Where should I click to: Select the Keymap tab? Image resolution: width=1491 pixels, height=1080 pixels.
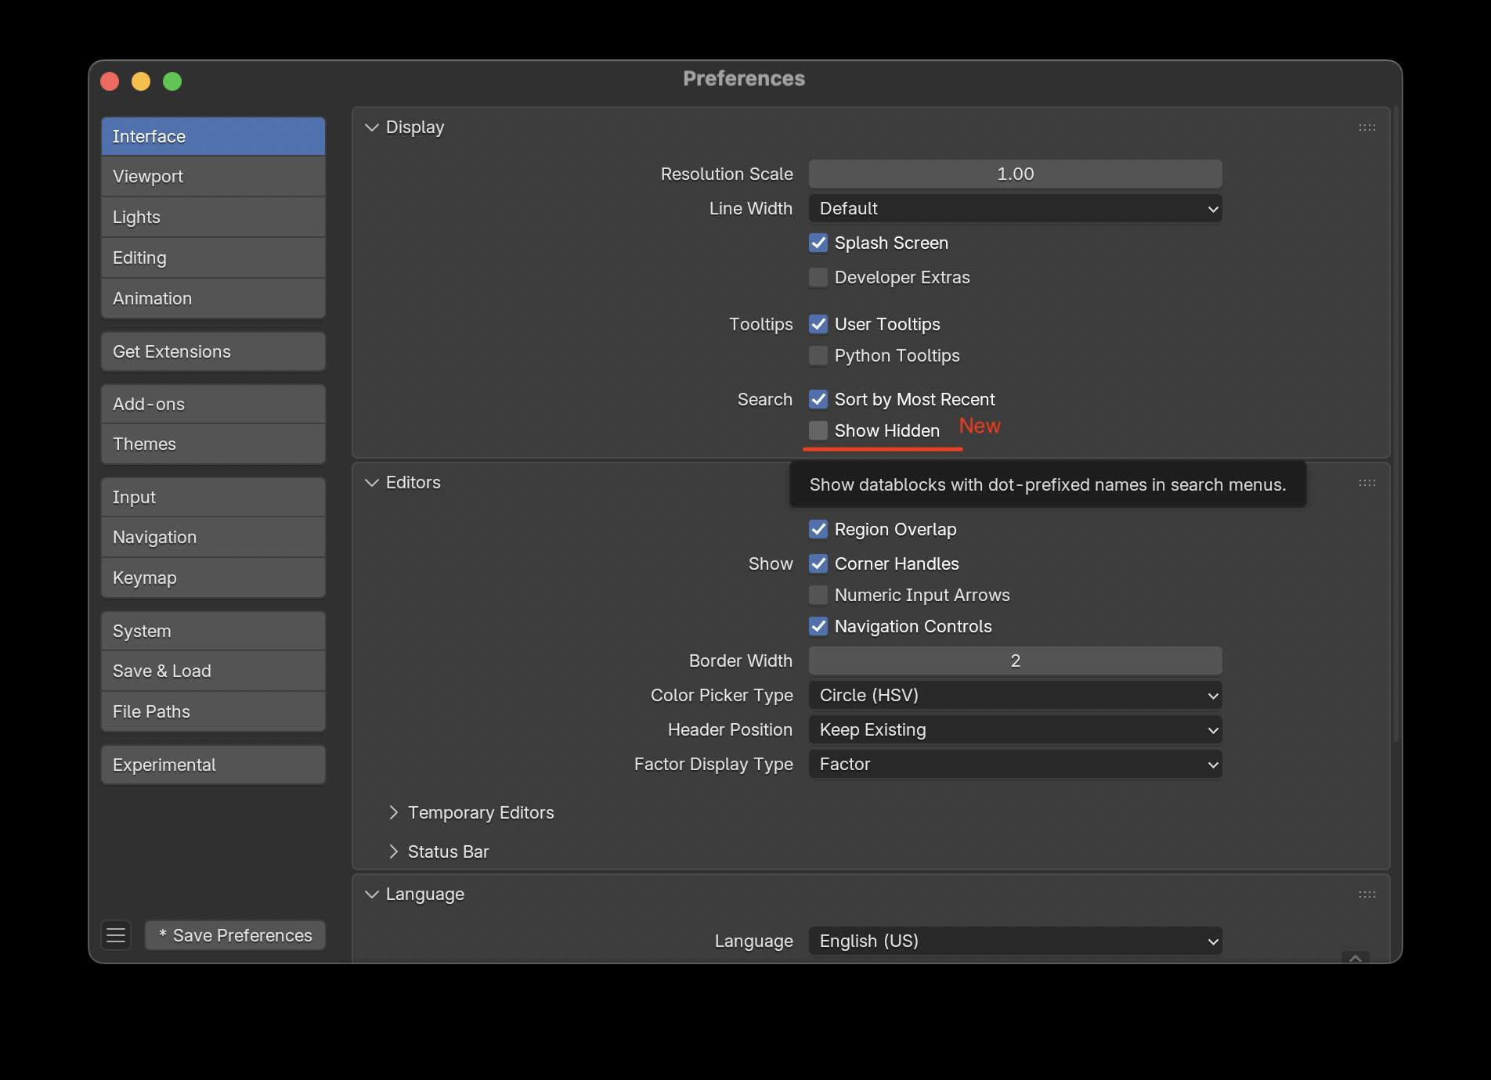[213, 578]
